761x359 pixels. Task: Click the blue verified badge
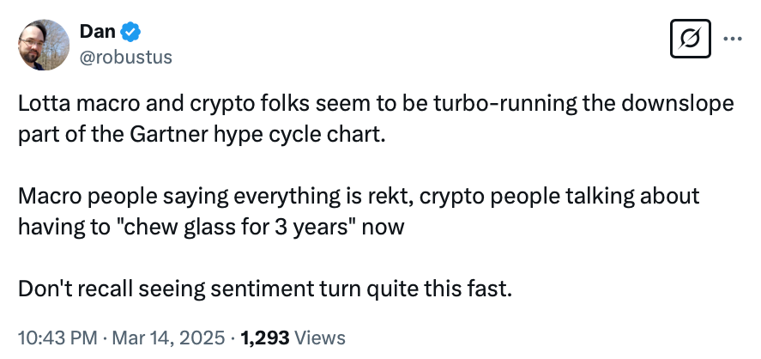(x=130, y=33)
